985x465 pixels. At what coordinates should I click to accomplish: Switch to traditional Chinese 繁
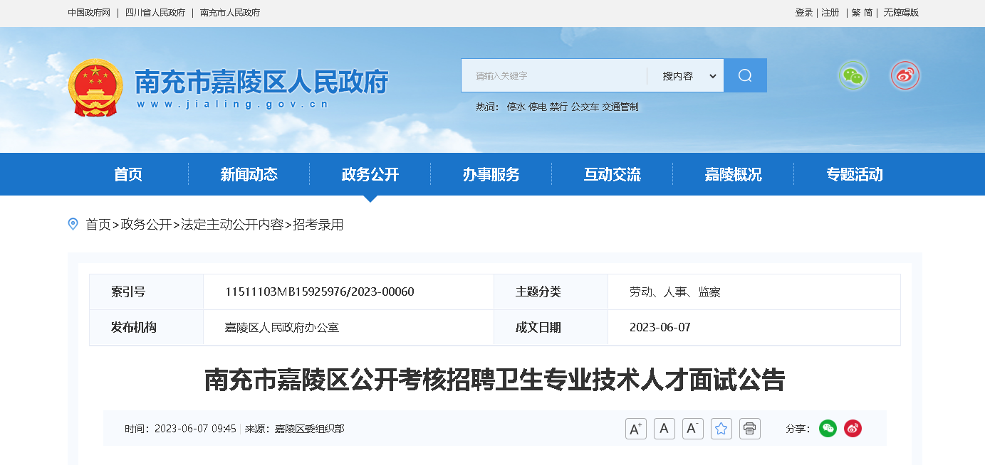855,13
